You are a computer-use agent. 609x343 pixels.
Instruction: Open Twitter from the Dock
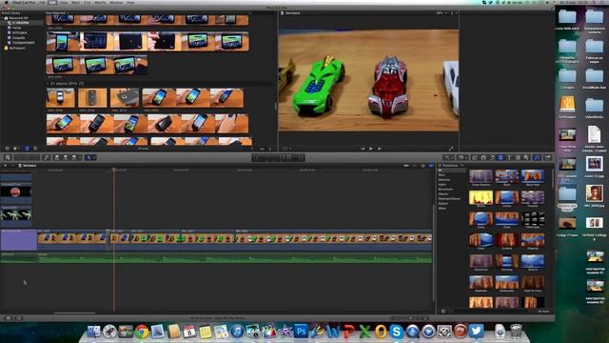(x=476, y=332)
